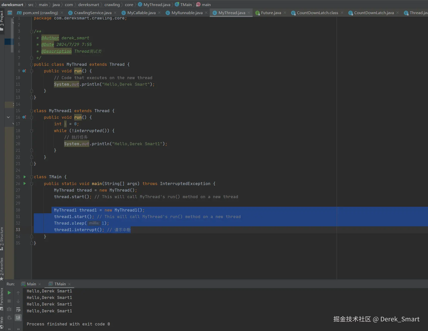Click the up-arrow icon in the Run panel
428x331 pixels.
[18, 293]
